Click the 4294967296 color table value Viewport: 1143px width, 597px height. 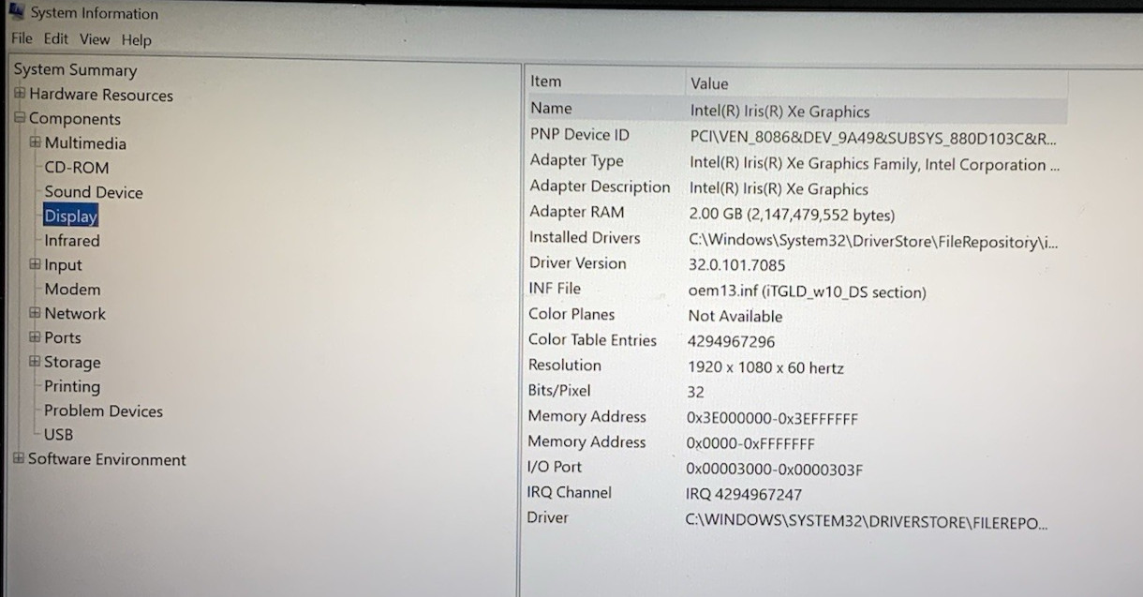coord(731,341)
